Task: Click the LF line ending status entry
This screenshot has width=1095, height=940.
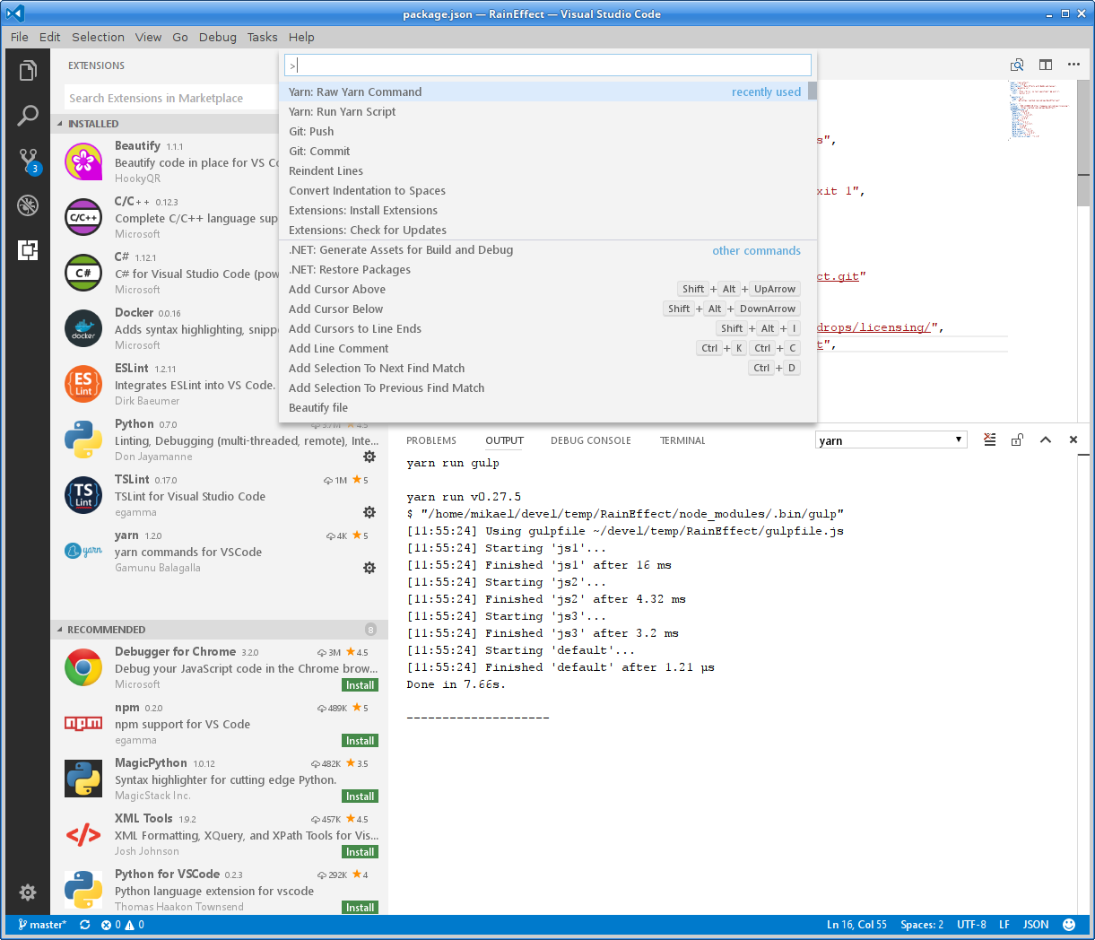Action: [1004, 925]
